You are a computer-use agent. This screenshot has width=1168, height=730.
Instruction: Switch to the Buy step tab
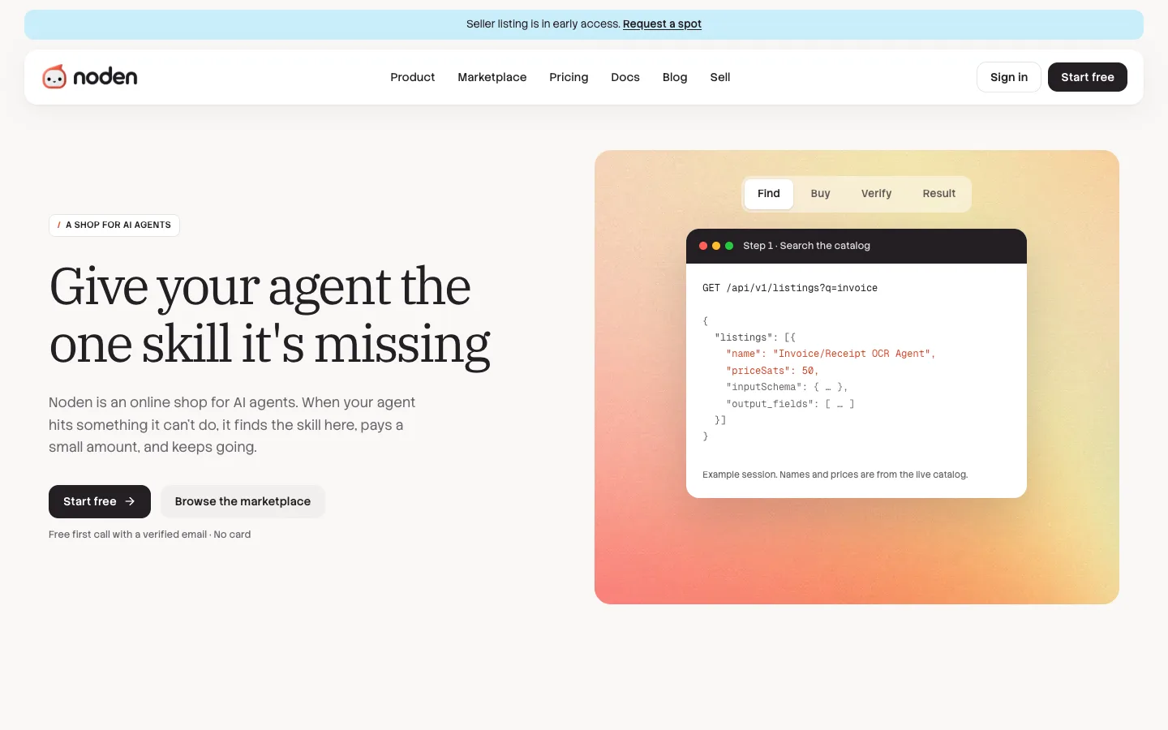(820, 194)
